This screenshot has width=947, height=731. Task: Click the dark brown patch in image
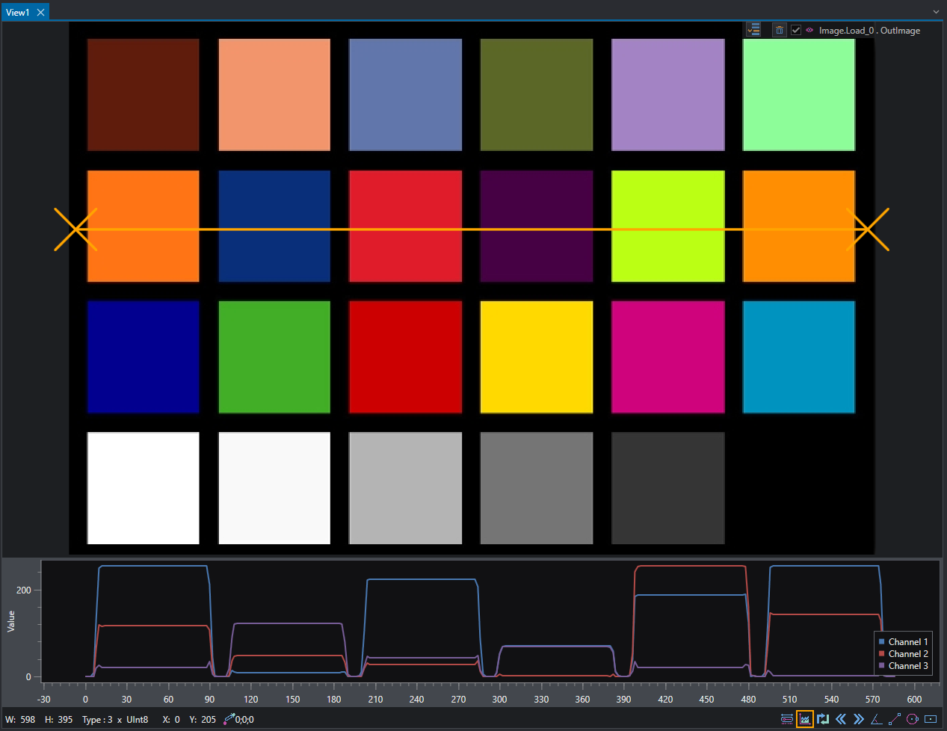[144, 95]
